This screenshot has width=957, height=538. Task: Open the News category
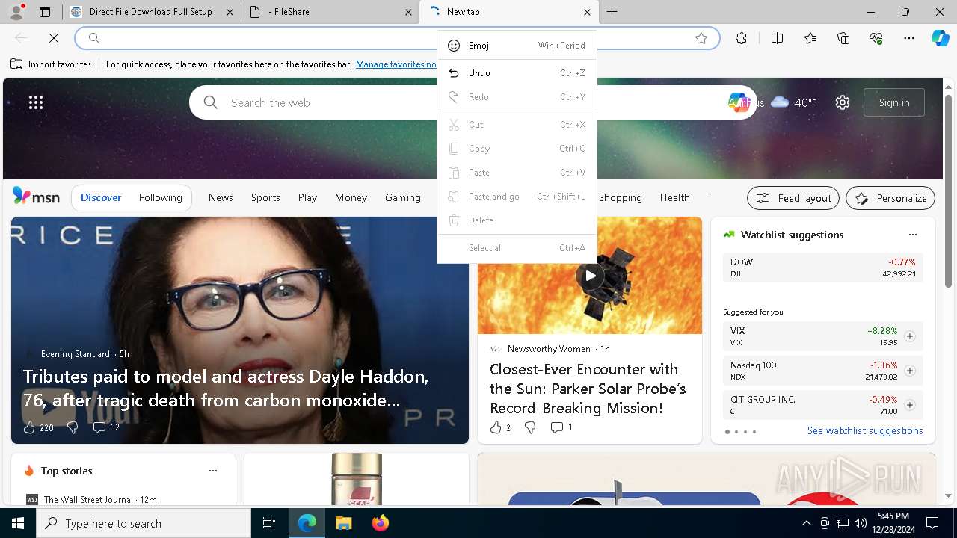point(221,197)
